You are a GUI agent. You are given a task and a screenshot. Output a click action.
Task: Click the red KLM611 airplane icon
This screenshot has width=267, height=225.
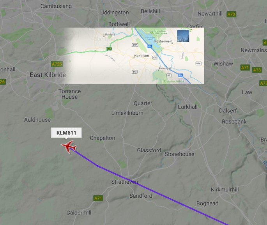click(x=69, y=147)
